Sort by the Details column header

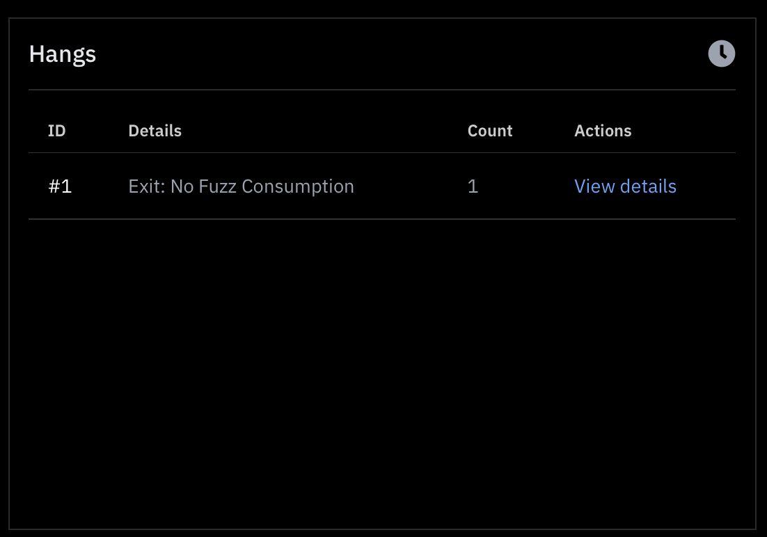(x=155, y=130)
